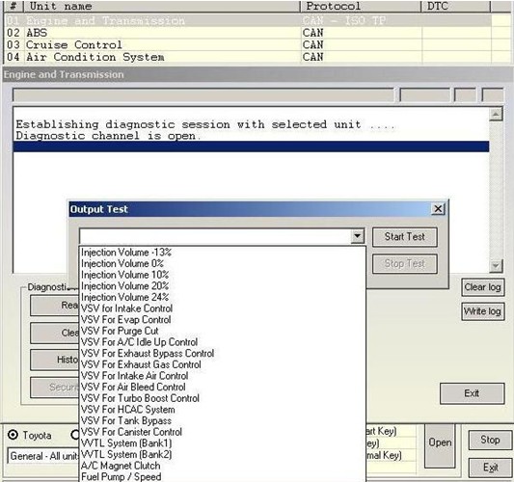Image resolution: width=514 pixels, height=482 pixels.
Task: Open the General - All units combo box
Action: (x=43, y=456)
